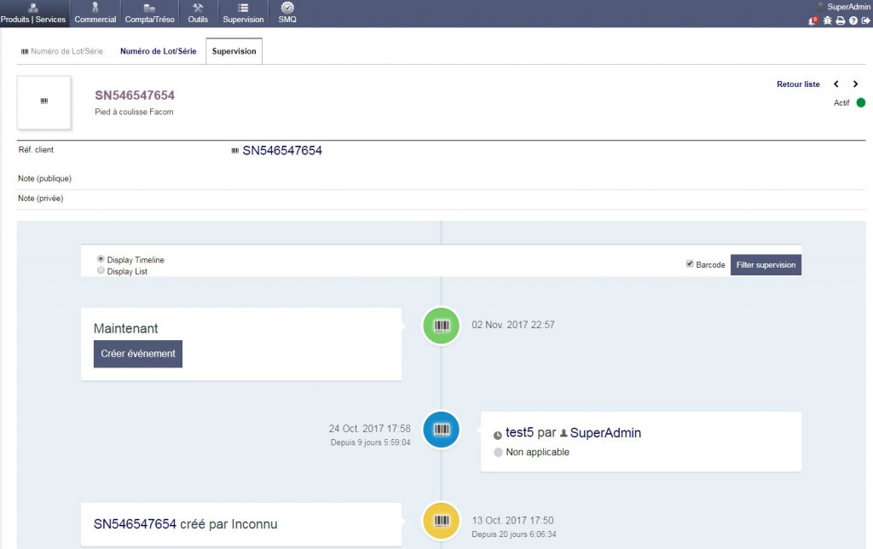The width and height of the screenshot is (873, 549).
Task: Click the Depuis 20 jours 6:06:34 text
Action: tap(514, 535)
